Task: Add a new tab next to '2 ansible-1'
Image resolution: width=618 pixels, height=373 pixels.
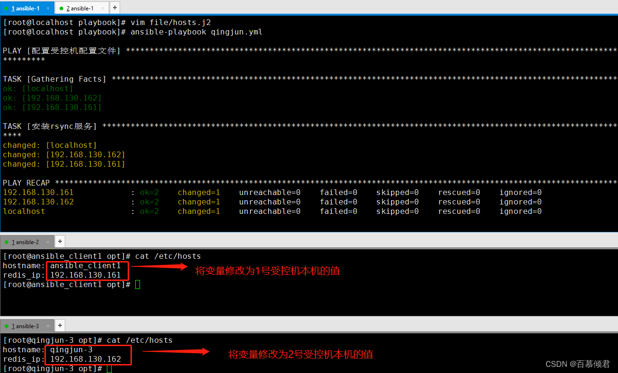Action: (115, 8)
